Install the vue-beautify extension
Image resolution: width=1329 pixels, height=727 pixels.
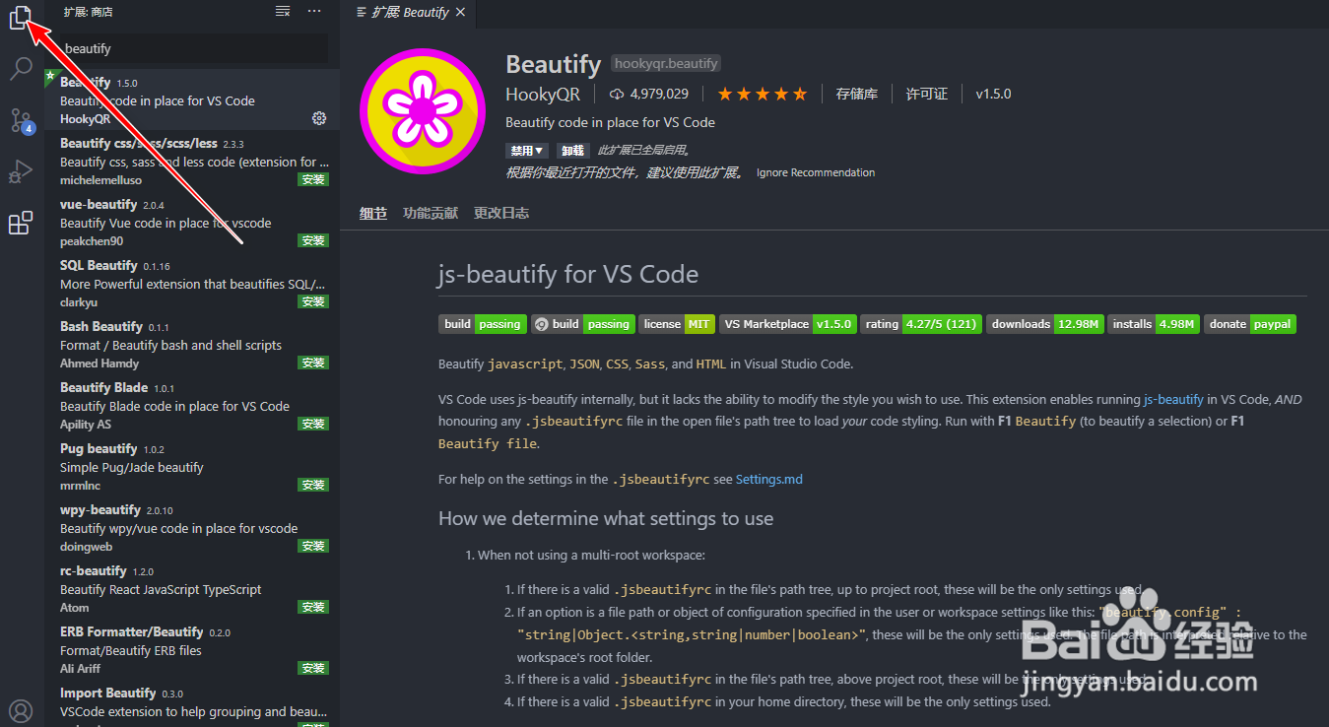[313, 241]
